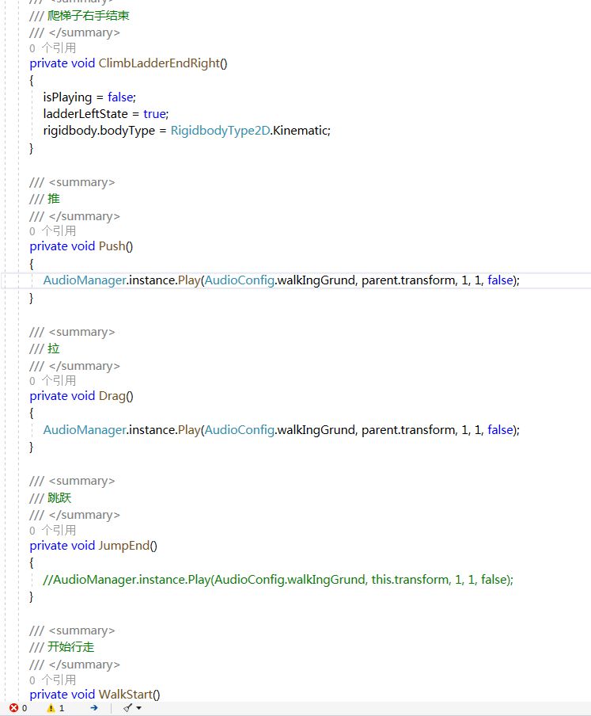The height and width of the screenshot is (716, 591).
Task: Click the 开始行走 summary comment
Action: [71, 647]
